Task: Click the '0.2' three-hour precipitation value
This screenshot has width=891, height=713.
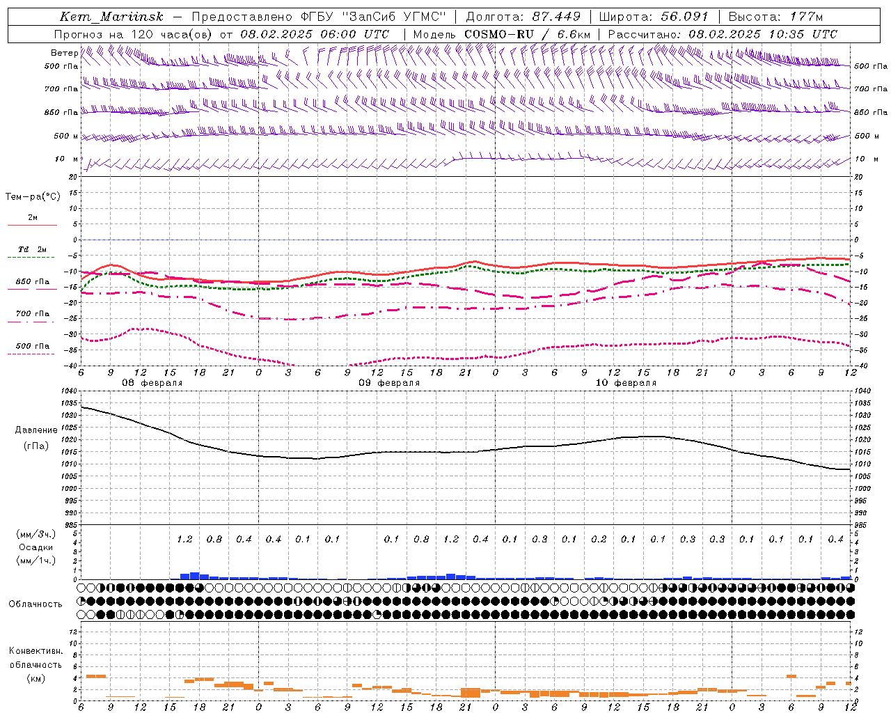Action: (x=599, y=540)
